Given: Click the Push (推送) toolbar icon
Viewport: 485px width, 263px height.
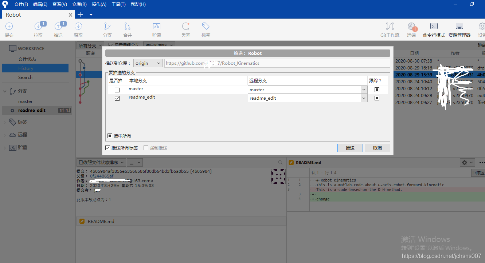Looking at the screenshot, I should (58, 26).
